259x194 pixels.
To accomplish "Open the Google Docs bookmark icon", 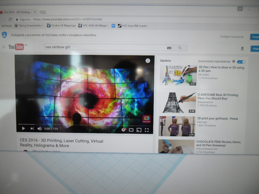I will click(113, 26).
